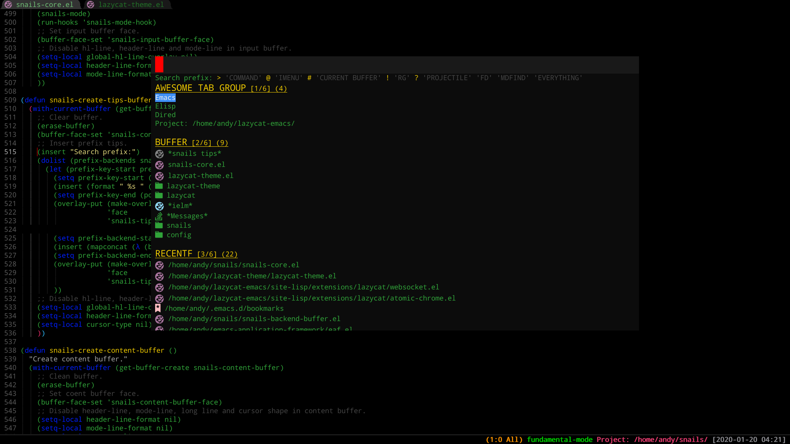Viewport: 790px width, 444px height.
Task: Click folder icon next to snails
Action: tap(159, 225)
